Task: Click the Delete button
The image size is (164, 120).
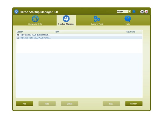Action: tap(70, 104)
